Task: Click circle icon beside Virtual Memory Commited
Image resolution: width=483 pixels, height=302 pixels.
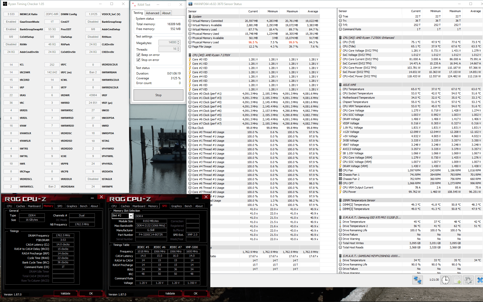Action: [190, 21]
